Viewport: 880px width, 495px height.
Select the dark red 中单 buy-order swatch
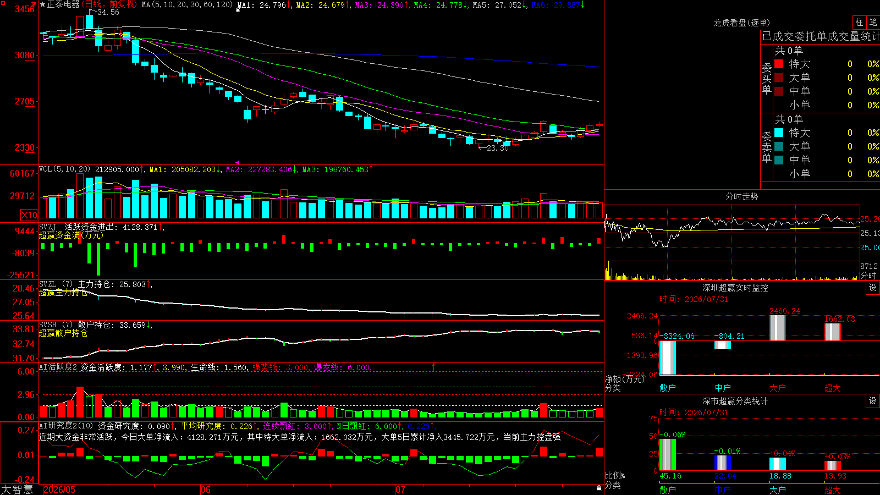(779, 91)
